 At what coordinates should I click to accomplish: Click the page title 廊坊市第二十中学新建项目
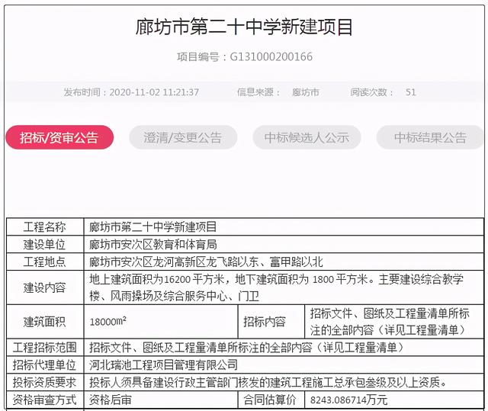coord(244,27)
